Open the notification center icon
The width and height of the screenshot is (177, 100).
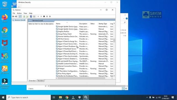pyautogui.click(x=173, y=97)
